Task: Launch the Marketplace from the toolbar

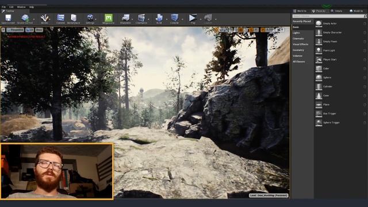Action: click(x=74, y=18)
